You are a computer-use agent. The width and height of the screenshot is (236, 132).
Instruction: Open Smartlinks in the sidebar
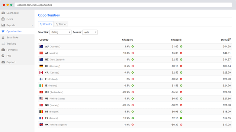[x=13, y=37]
